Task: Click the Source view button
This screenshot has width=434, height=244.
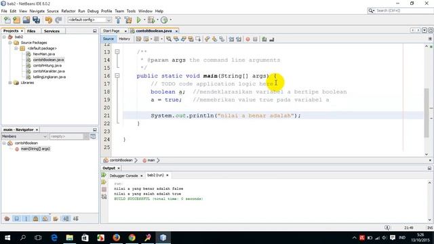Action: pos(108,39)
